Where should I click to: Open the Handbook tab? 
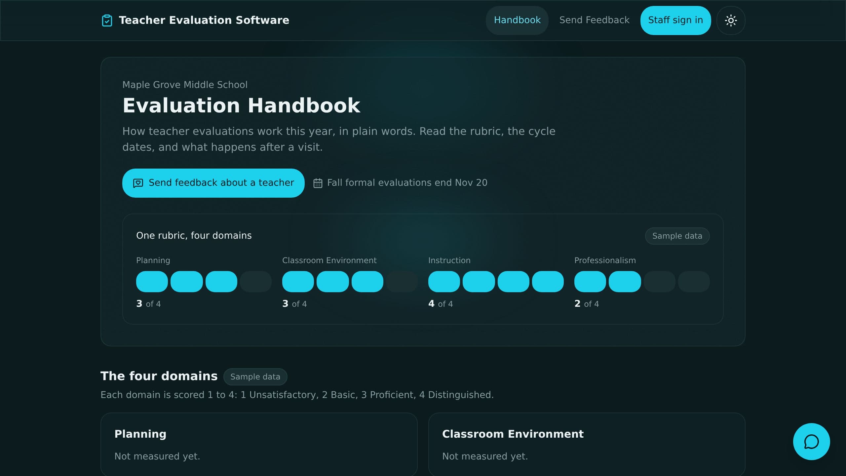click(x=517, y=20)
